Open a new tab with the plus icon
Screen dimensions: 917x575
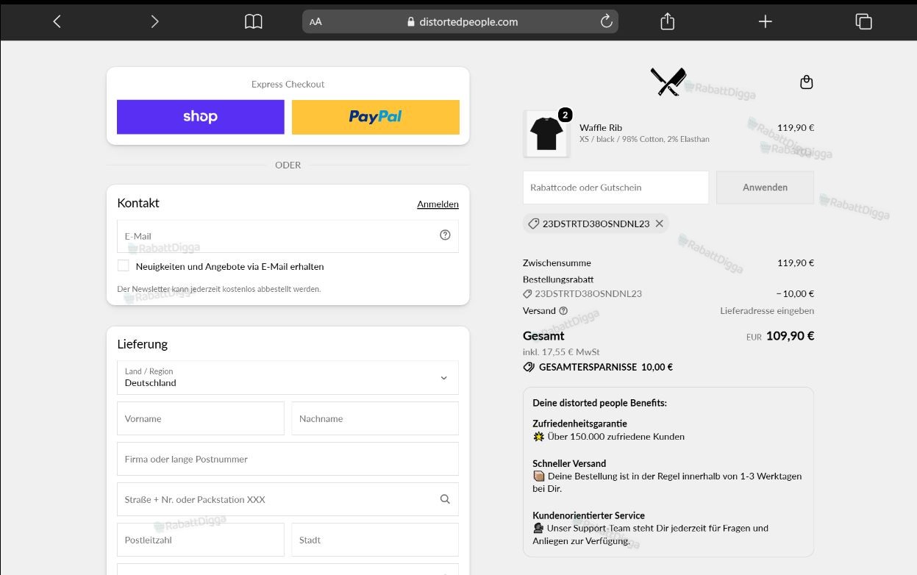[x=766, y=22]
